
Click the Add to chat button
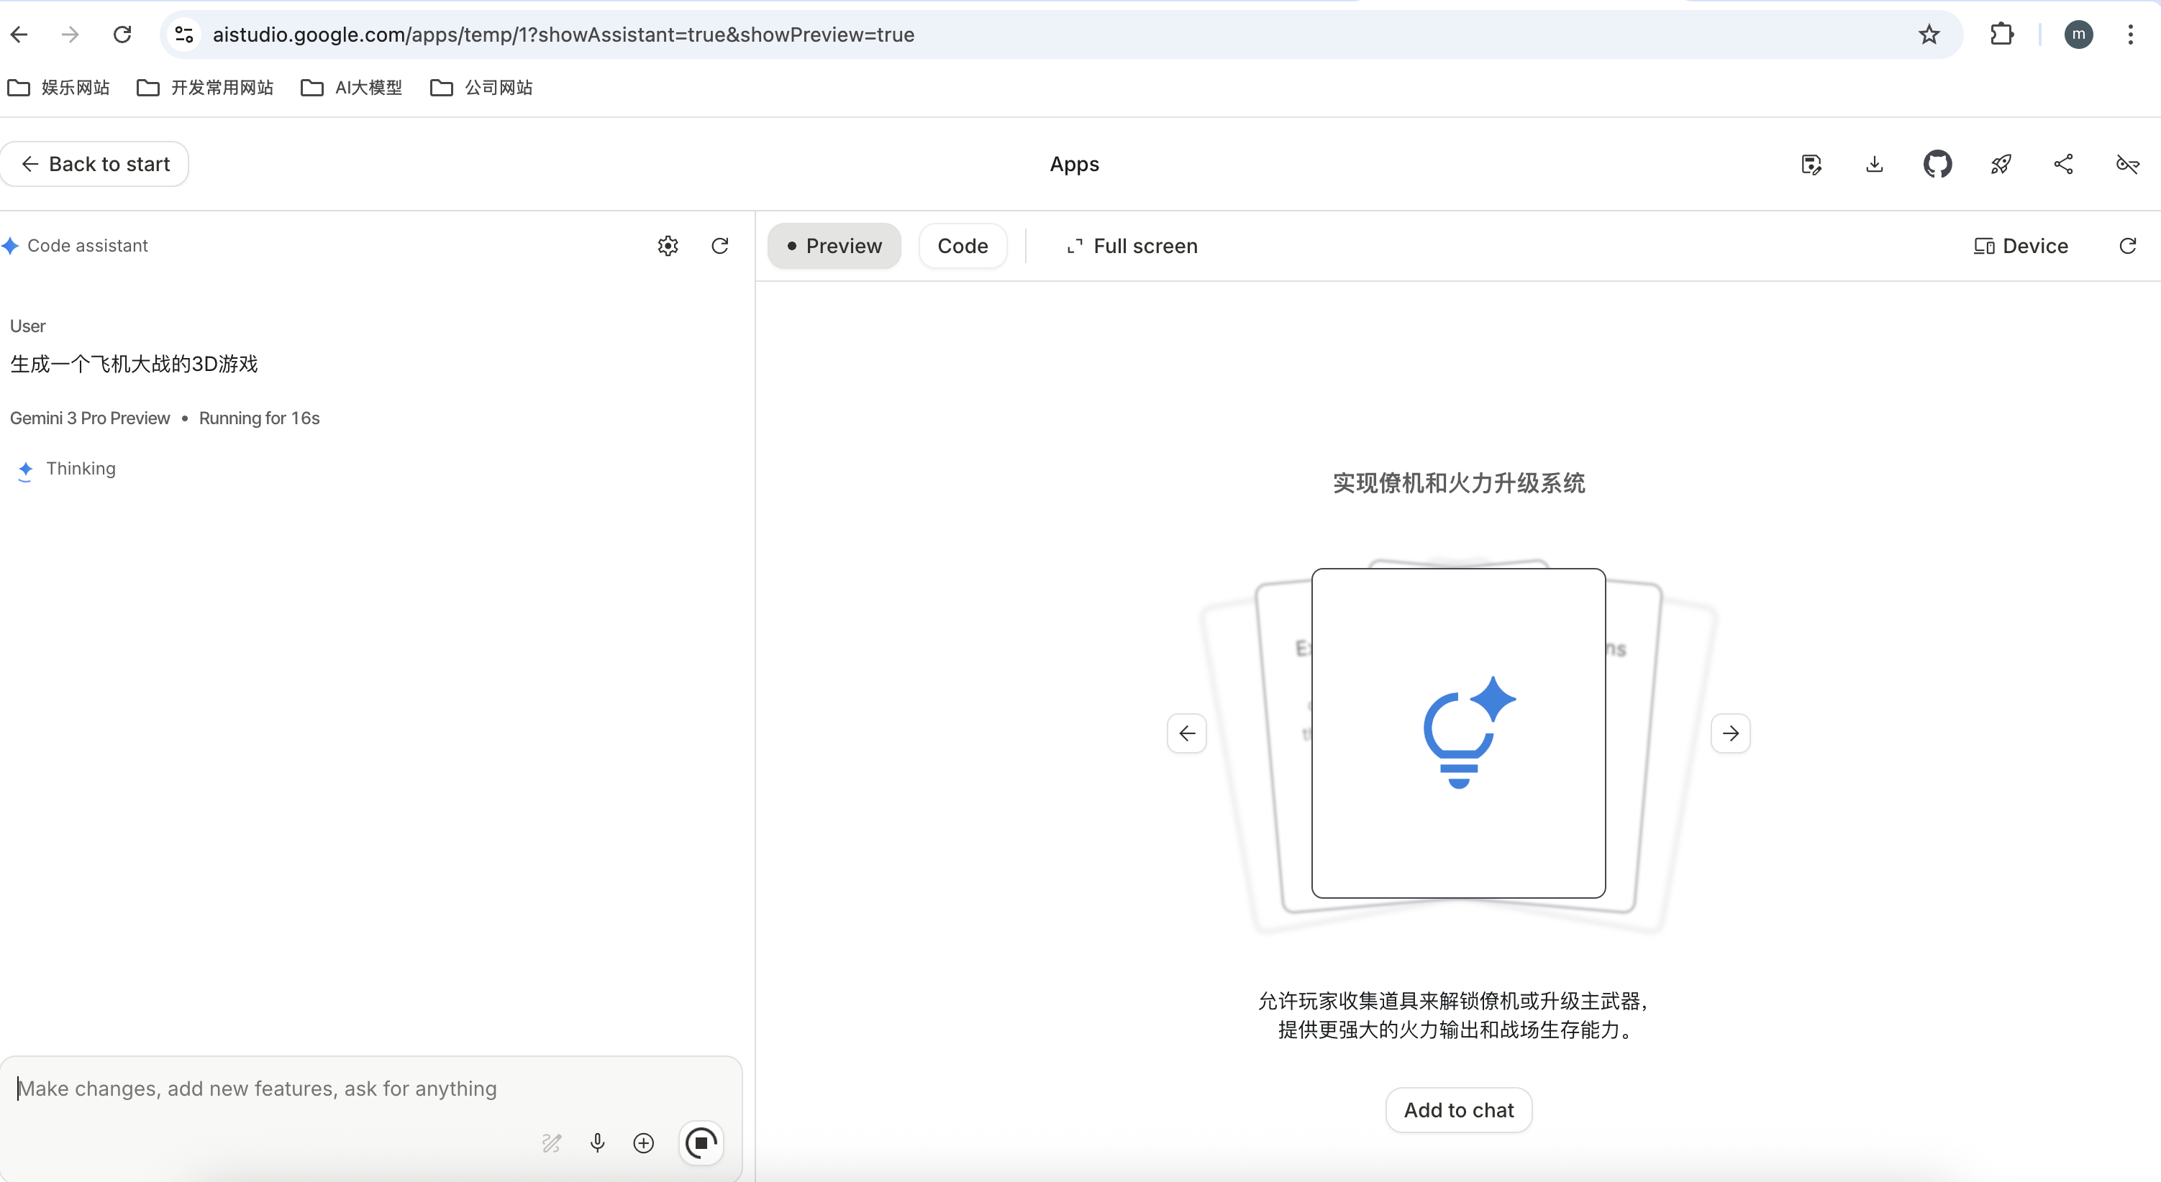click(1459, 1110)
